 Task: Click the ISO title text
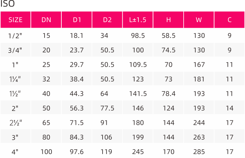(x=7, y=4)
